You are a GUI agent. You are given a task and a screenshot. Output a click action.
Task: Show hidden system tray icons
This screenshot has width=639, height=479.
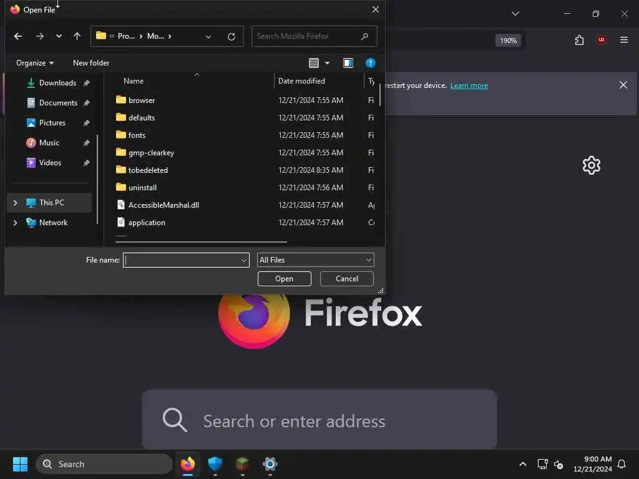pos(522,464)
